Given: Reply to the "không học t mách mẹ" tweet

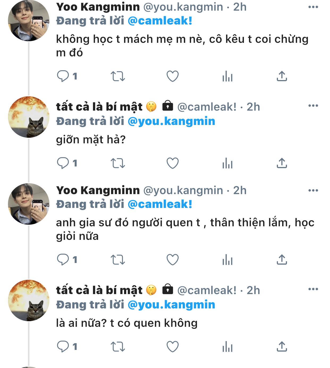Looking at the screenshot, I should click(x=63, y=76).
